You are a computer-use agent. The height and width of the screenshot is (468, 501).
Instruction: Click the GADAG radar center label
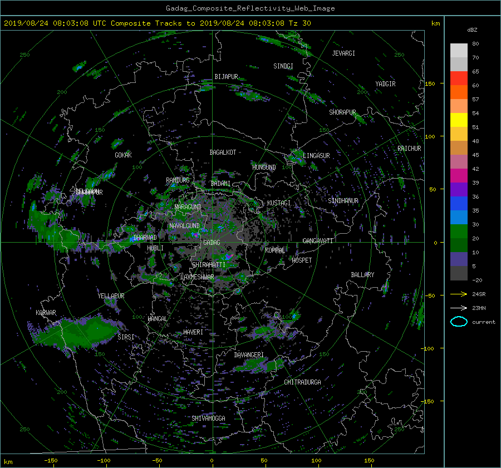pos(212,243)
